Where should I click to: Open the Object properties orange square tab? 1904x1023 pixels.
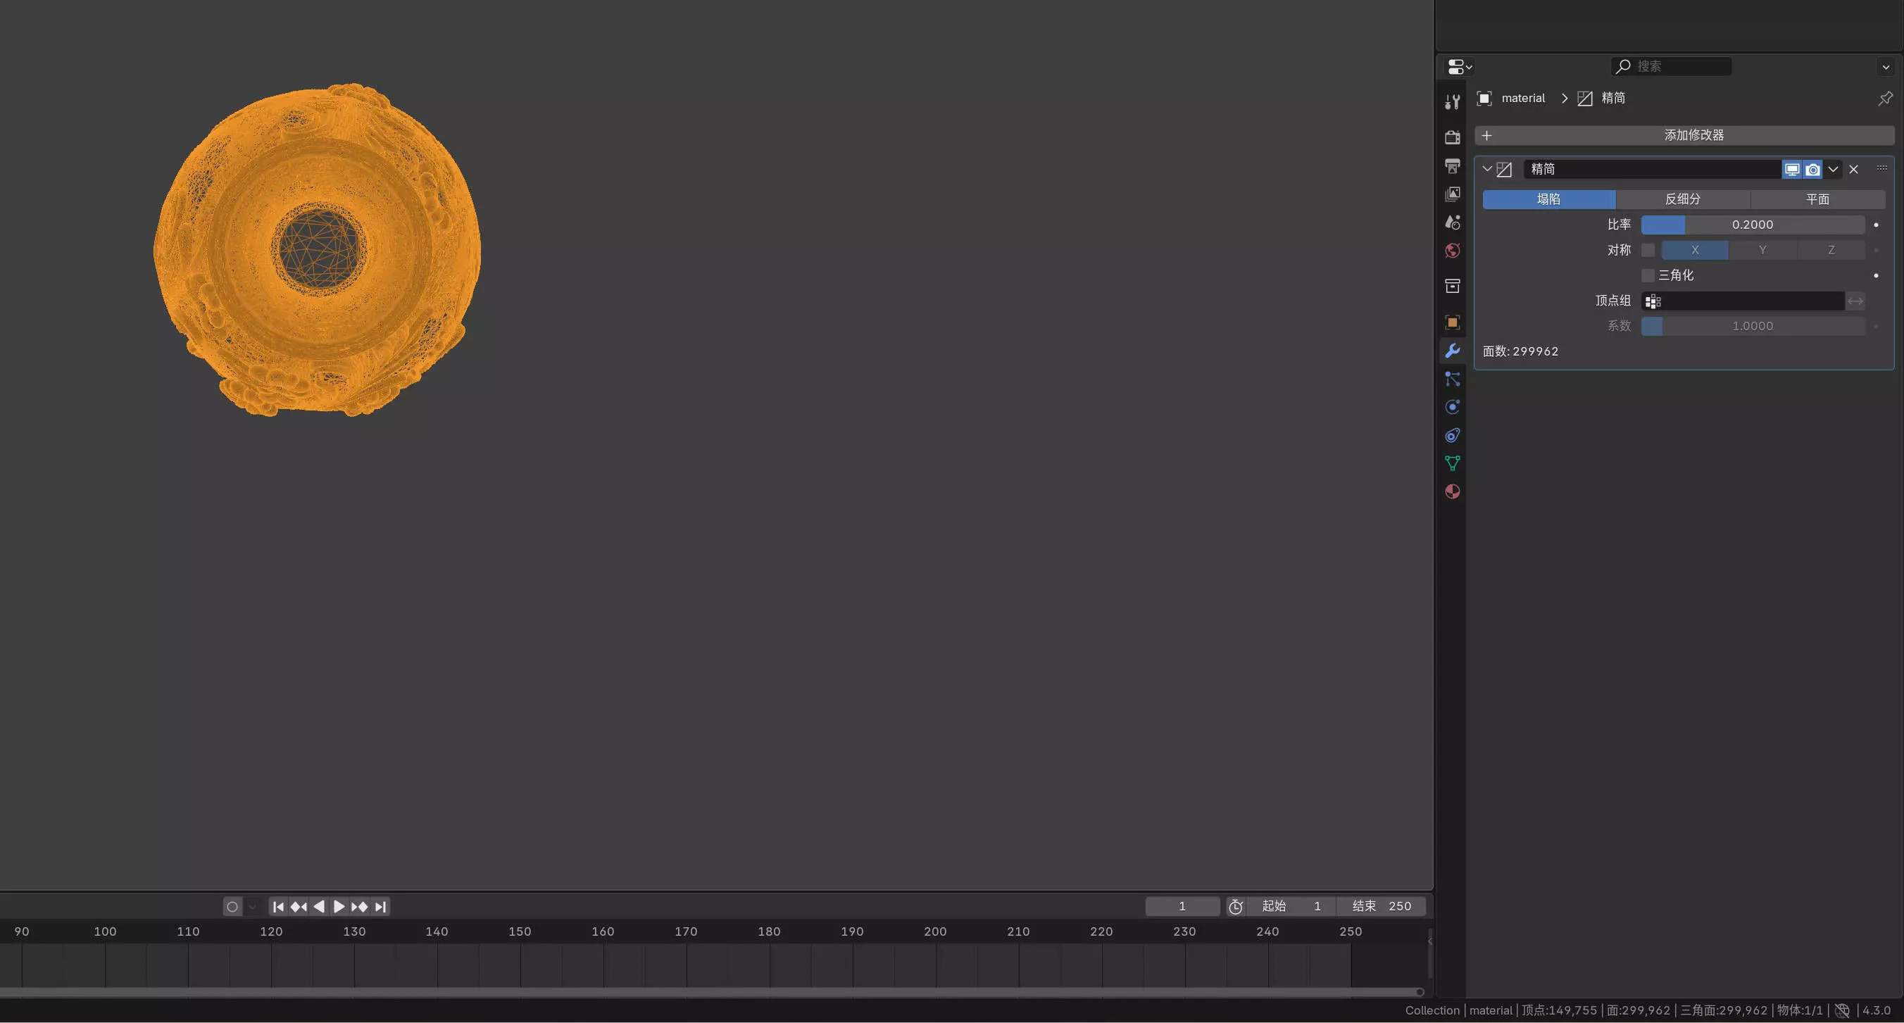coord(1453,322)
